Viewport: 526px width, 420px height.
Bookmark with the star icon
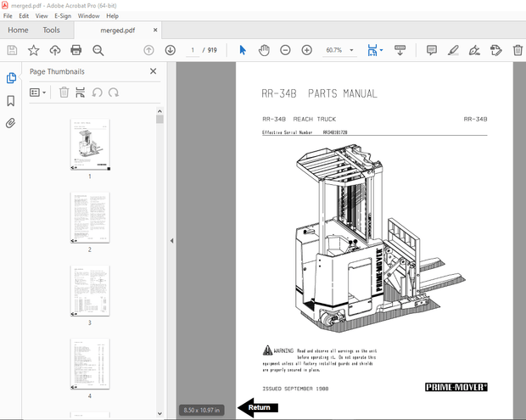[34, 50]
